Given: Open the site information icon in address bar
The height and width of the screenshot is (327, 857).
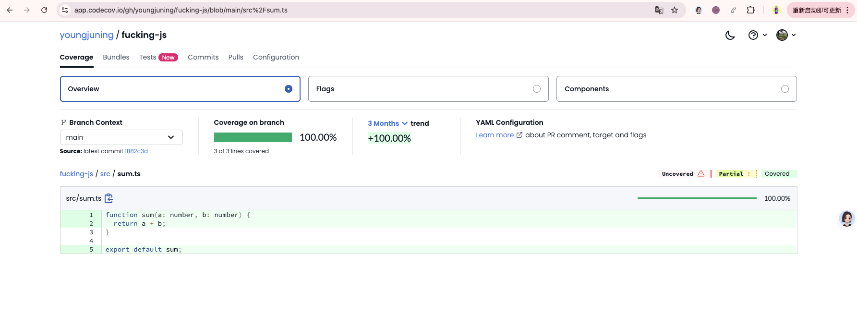Looking at the screenshot, I should (65, 10).
